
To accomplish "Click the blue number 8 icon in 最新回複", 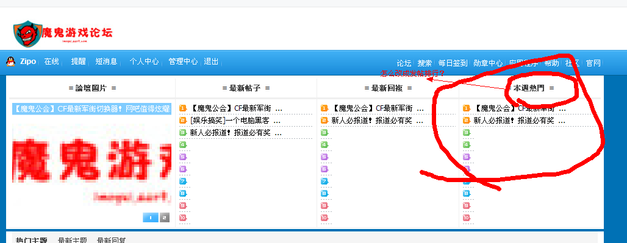I will (x=324, y=194).
